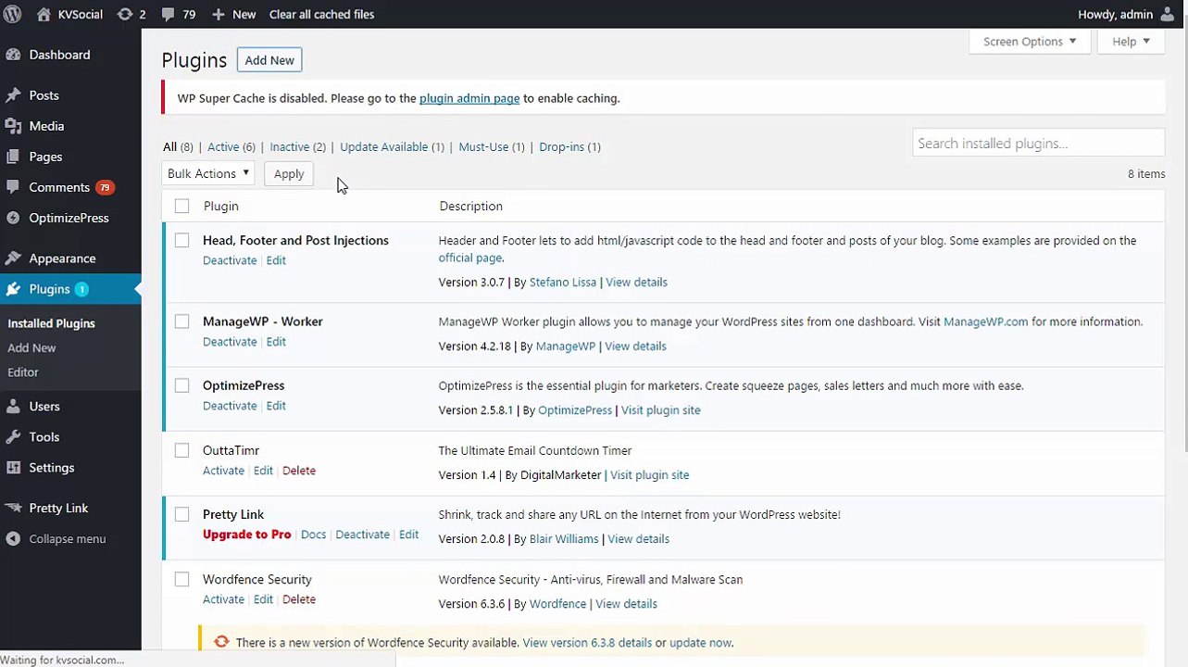1188x667 pixels.
Task: Select the OptimizePress plugin checkbox
Action: pyautogui.click(x=181, y=385)
